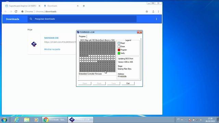219x123 pixels.
Task: Click the 'Hoje' date heading
Action: [30, 30]
